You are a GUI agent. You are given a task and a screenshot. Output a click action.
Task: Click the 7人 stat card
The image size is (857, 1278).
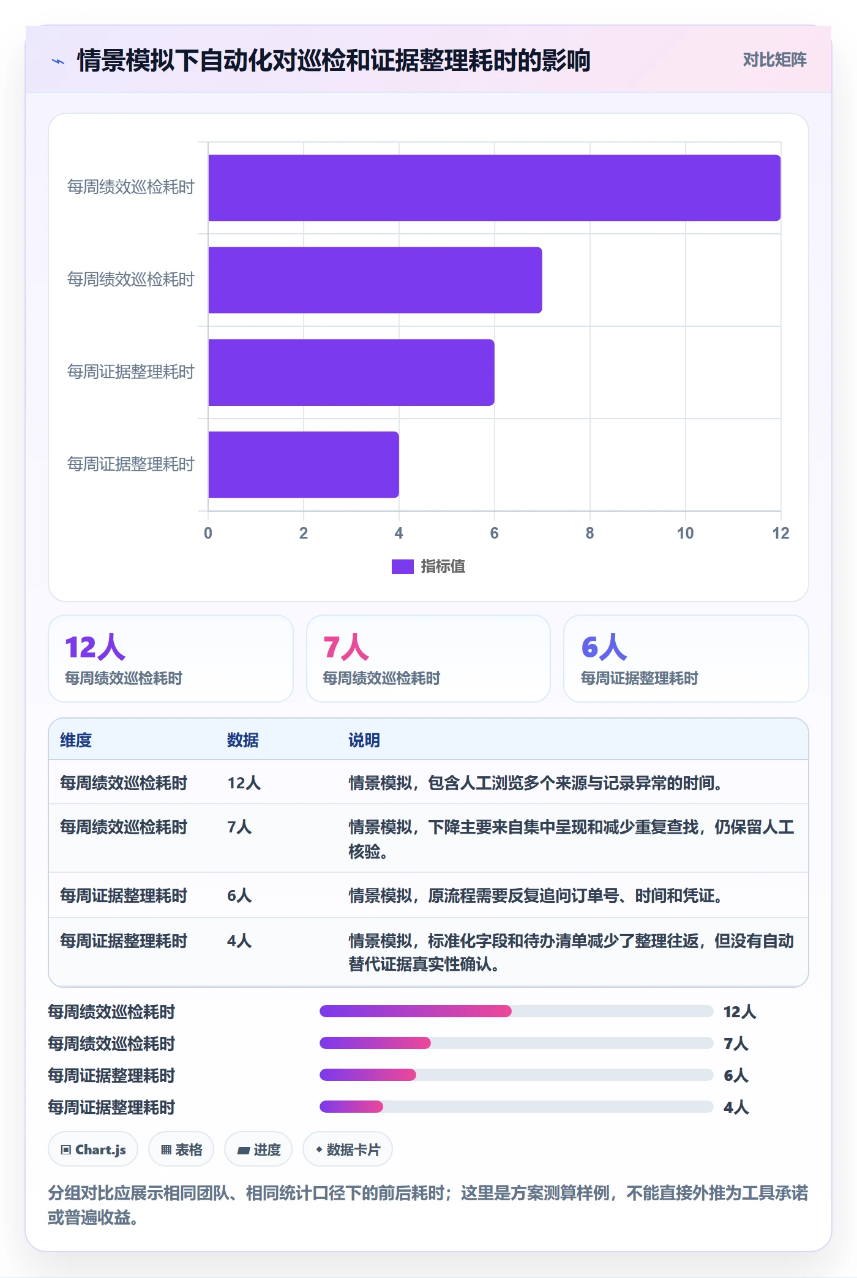point(428,659)
